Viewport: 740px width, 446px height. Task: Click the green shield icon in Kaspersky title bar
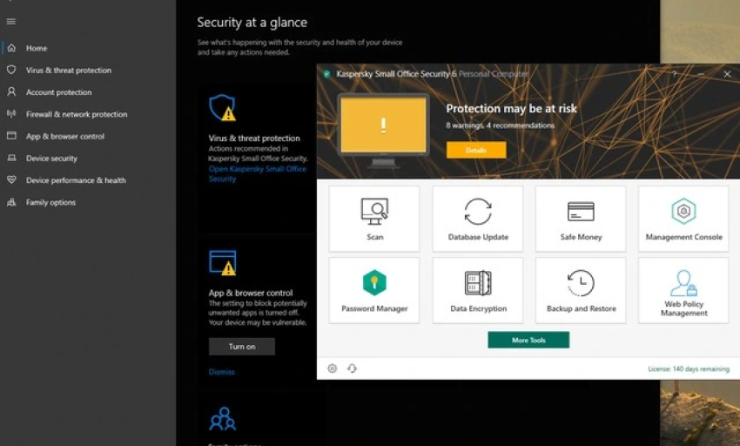coord(326,74)
